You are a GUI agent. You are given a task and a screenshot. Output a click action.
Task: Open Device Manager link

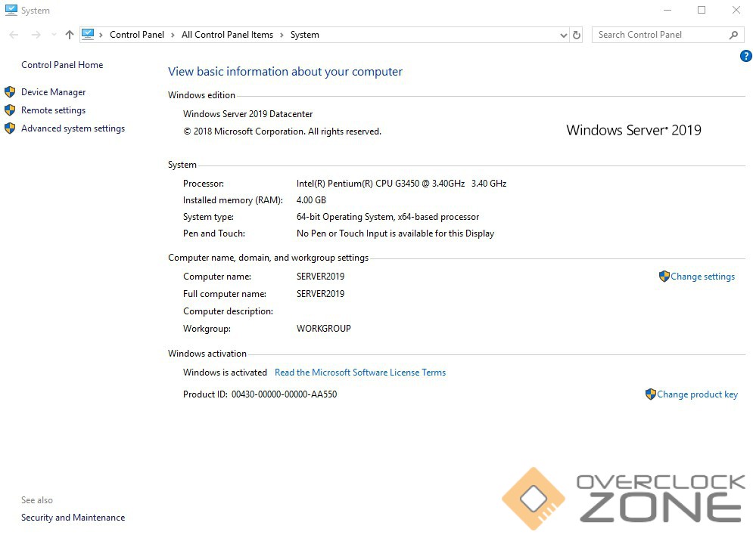click(x=53, y=92)
